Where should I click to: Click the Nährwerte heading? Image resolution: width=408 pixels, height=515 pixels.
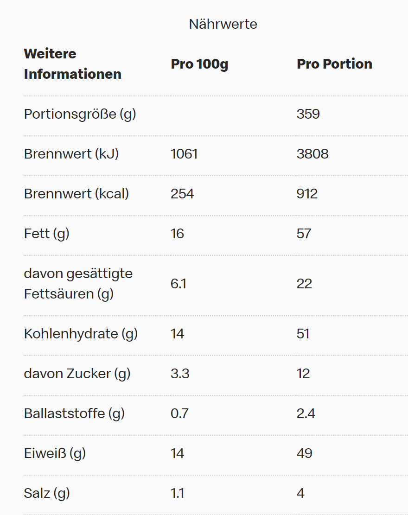click(x=223, y=24)
